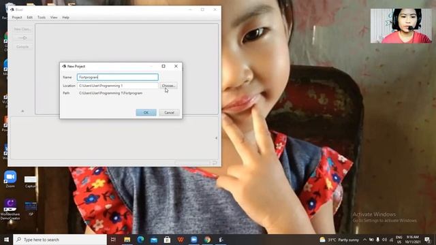Open network settings tray icon
The height and width of the screenshot is (245, 436).
click(391, 240)
